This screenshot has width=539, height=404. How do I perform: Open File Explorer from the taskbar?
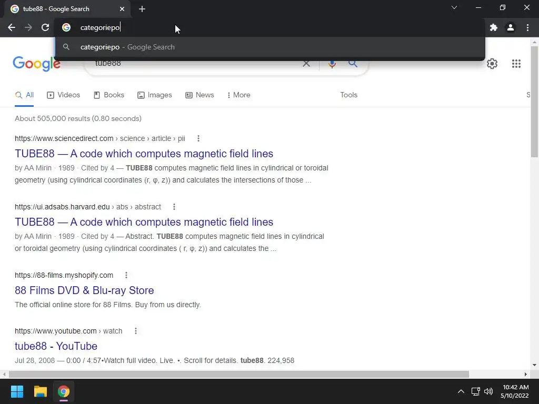pos(40,391)
